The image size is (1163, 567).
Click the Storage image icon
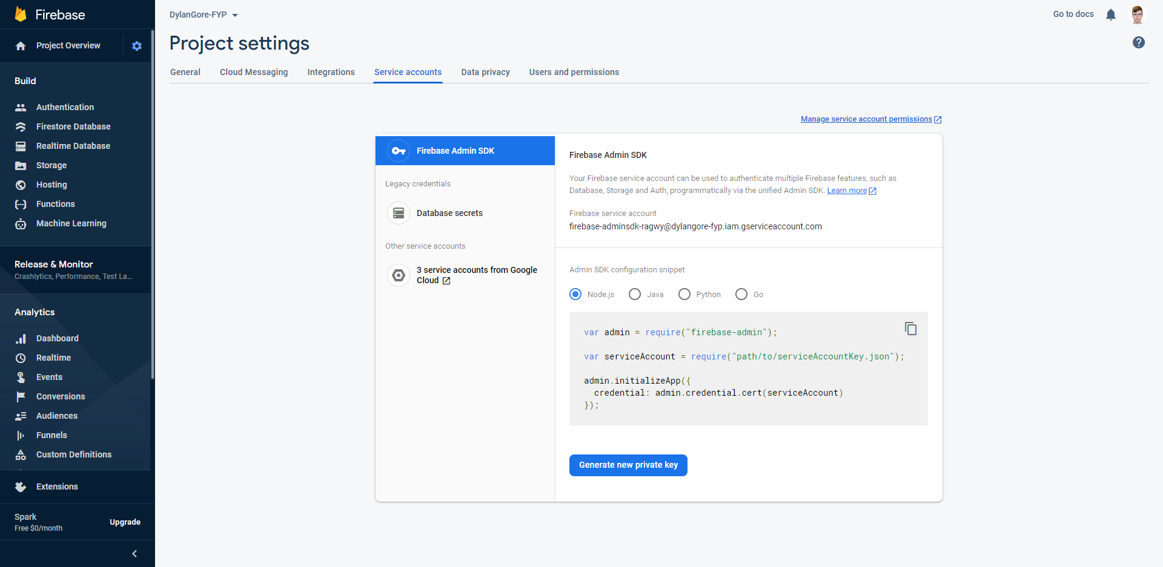point(21,165)
